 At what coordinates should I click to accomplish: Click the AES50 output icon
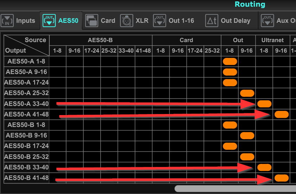tap(49, 21)
